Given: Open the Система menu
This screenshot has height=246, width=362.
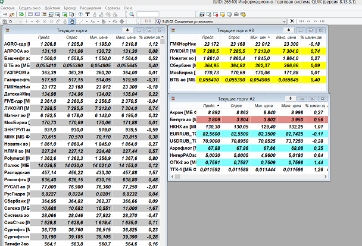Looking at the screenshot, I should (8, 8).
